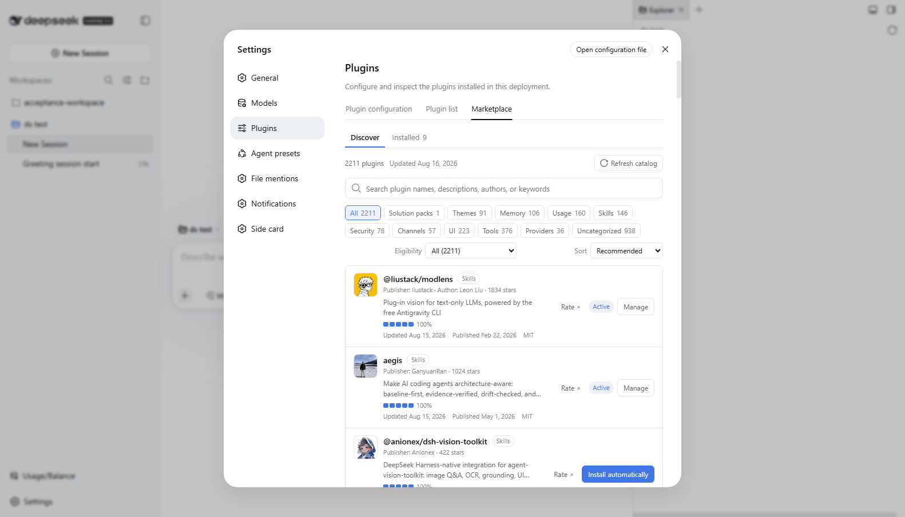This screenshot has height=517, width=905.
Task: Click Active badge on aegis plugin
Action: pos(601,388)
